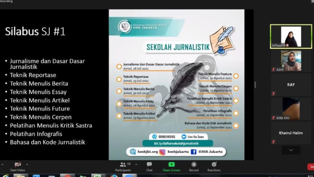
Task: Click the Start Video camera icon
Action: [x=18, y=165]
